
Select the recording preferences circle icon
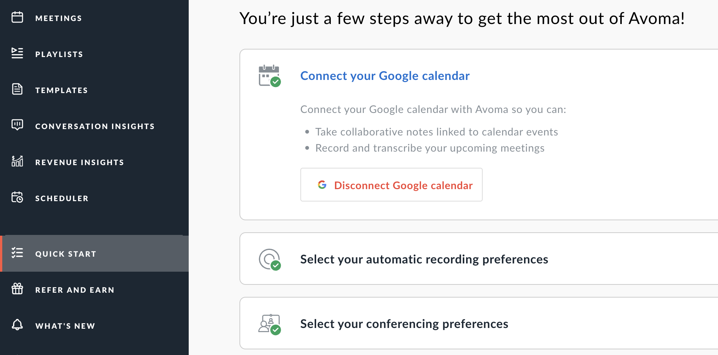pos(268,259)
